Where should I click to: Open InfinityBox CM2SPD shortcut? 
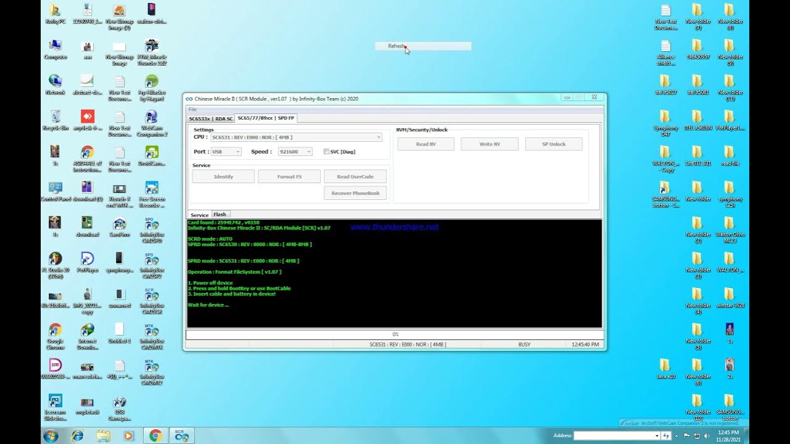(152, 229)
